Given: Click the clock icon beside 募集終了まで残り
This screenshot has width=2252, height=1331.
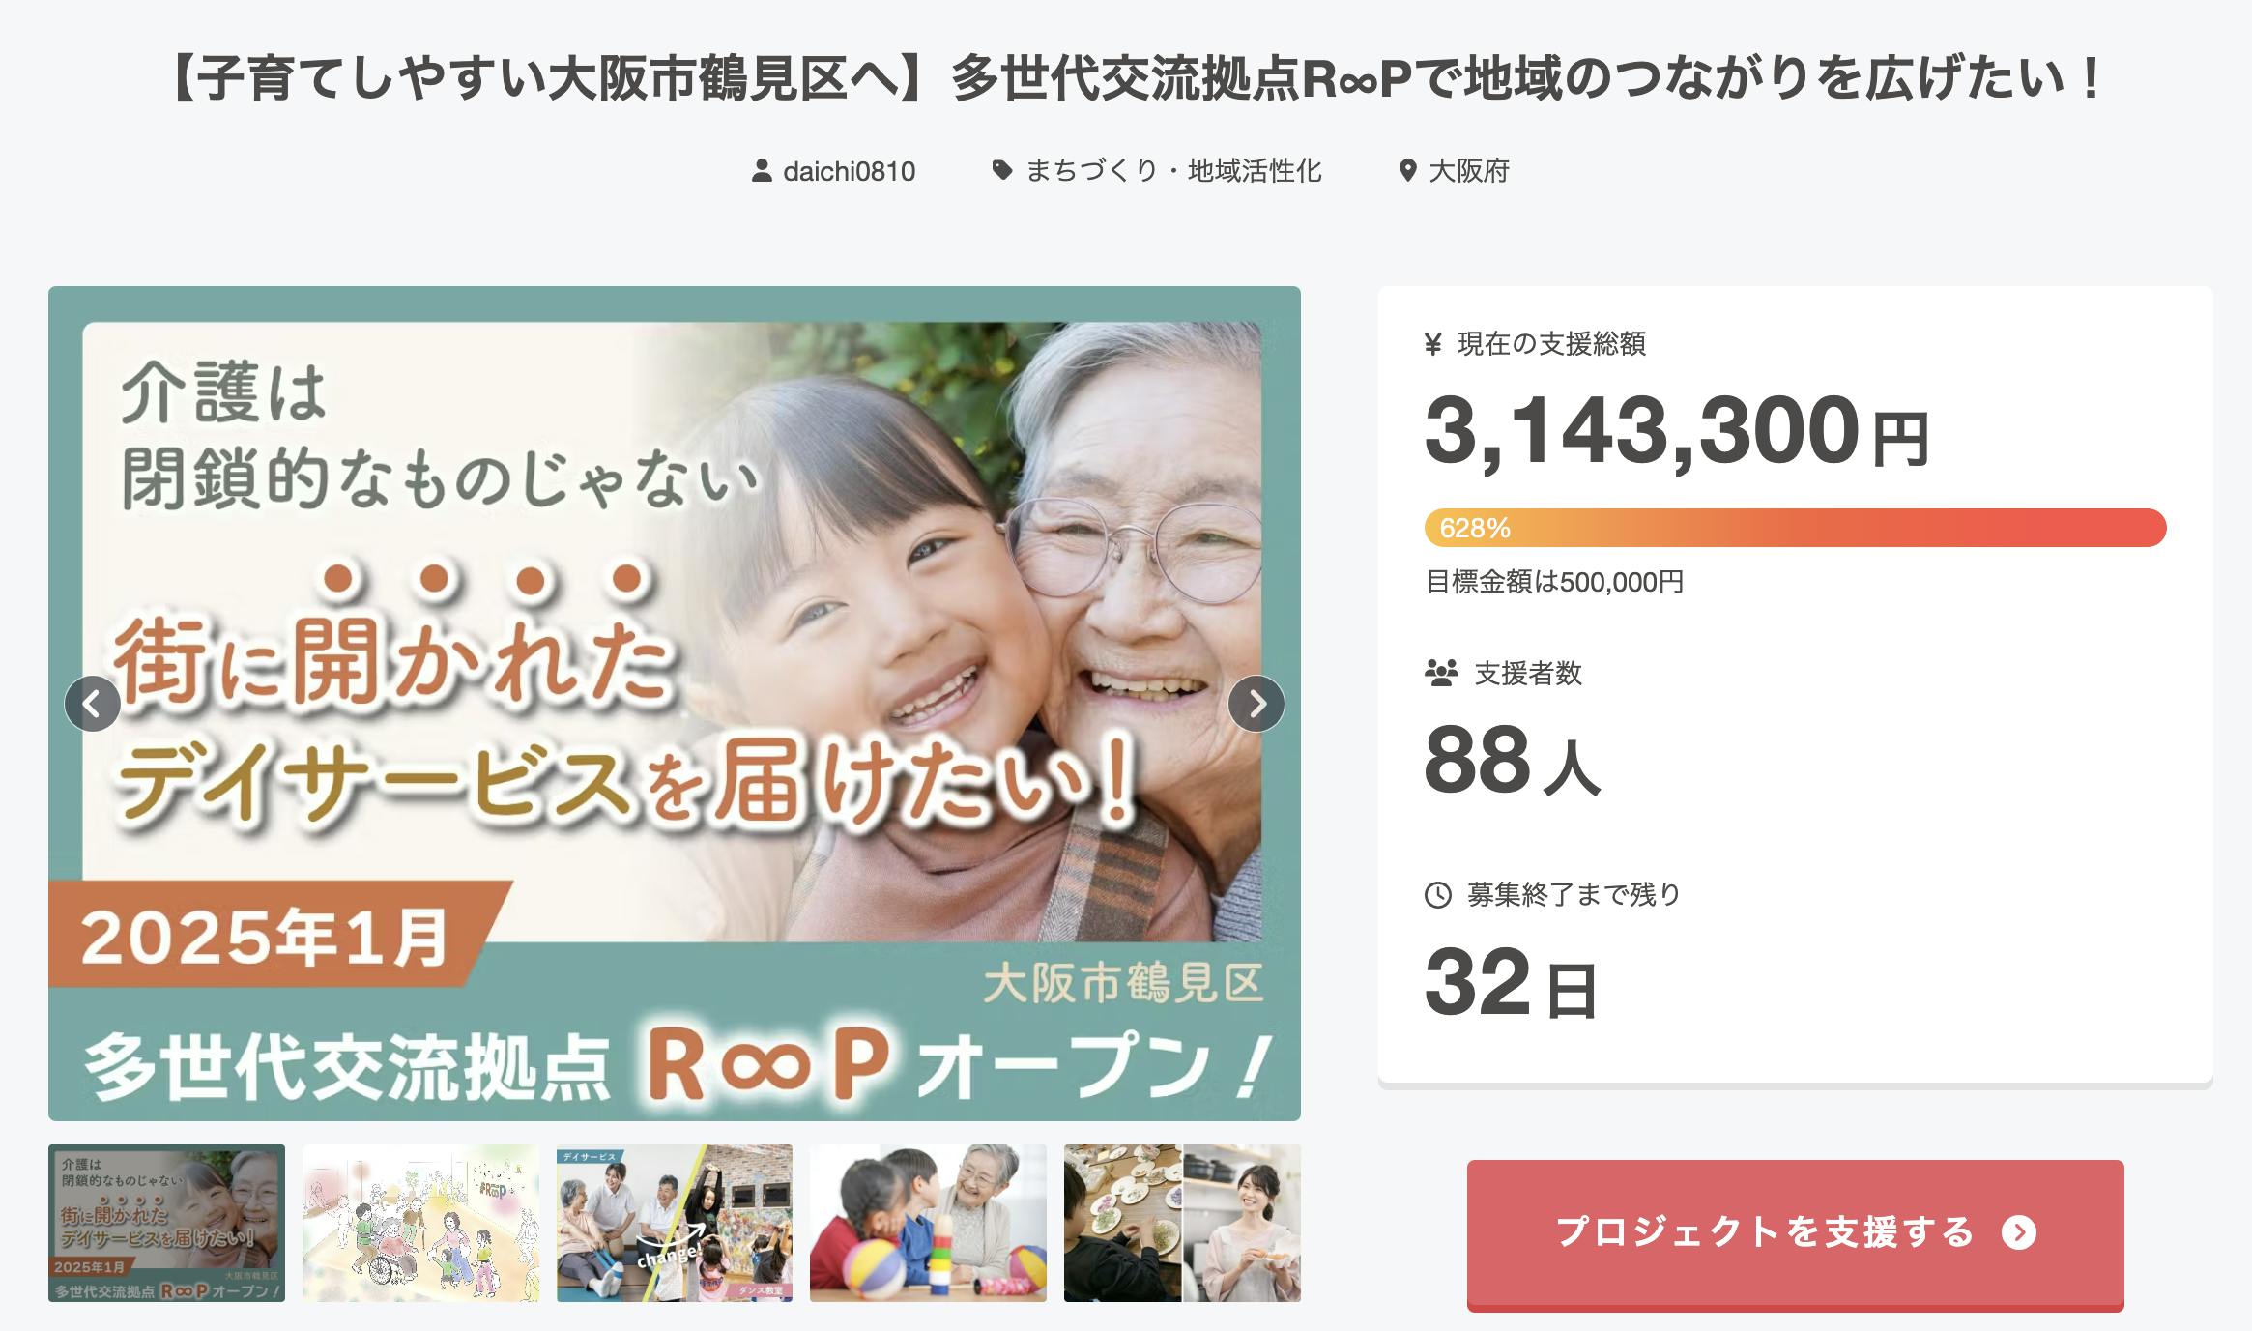Looking at the screenshot, I should (x=1438, y=895).
